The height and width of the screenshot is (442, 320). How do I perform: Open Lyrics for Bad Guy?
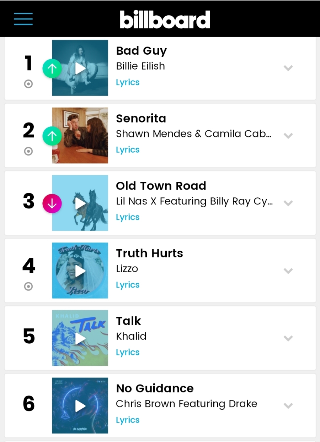(128, 82)
